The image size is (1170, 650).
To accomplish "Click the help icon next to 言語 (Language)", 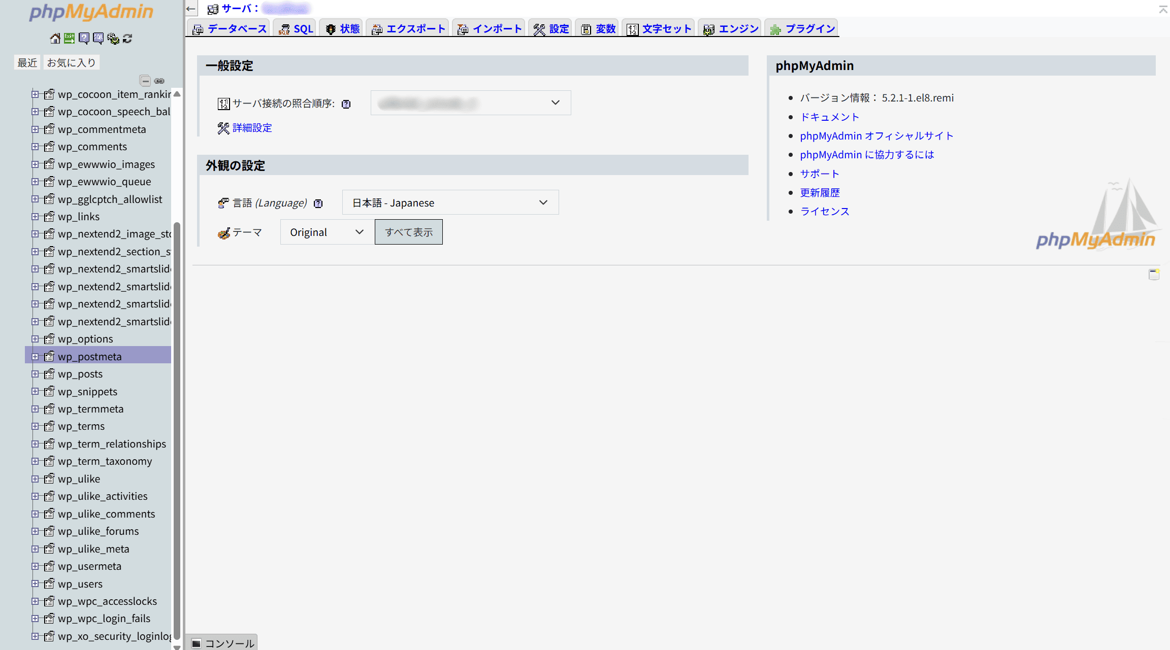I will click(x=318, y=203).
